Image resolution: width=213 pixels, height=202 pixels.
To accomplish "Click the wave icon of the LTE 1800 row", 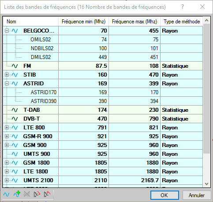I will coord(15,172).
